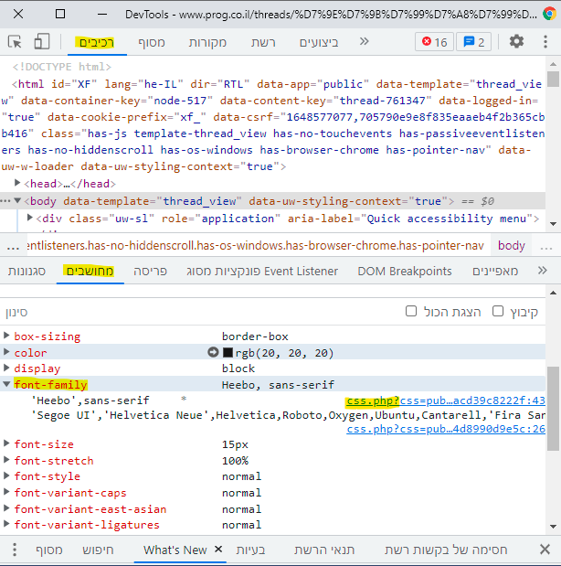Check the הצגת הכול checkbox
The width and height of the screenshot is (561, 566).
[x=411, y=311]
